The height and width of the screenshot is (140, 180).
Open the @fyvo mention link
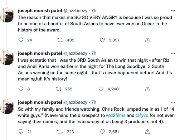point(142,115)
